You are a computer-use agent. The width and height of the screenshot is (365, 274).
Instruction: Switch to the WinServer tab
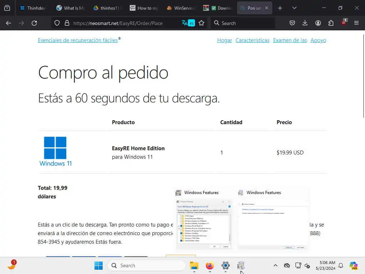pos(181,8)
